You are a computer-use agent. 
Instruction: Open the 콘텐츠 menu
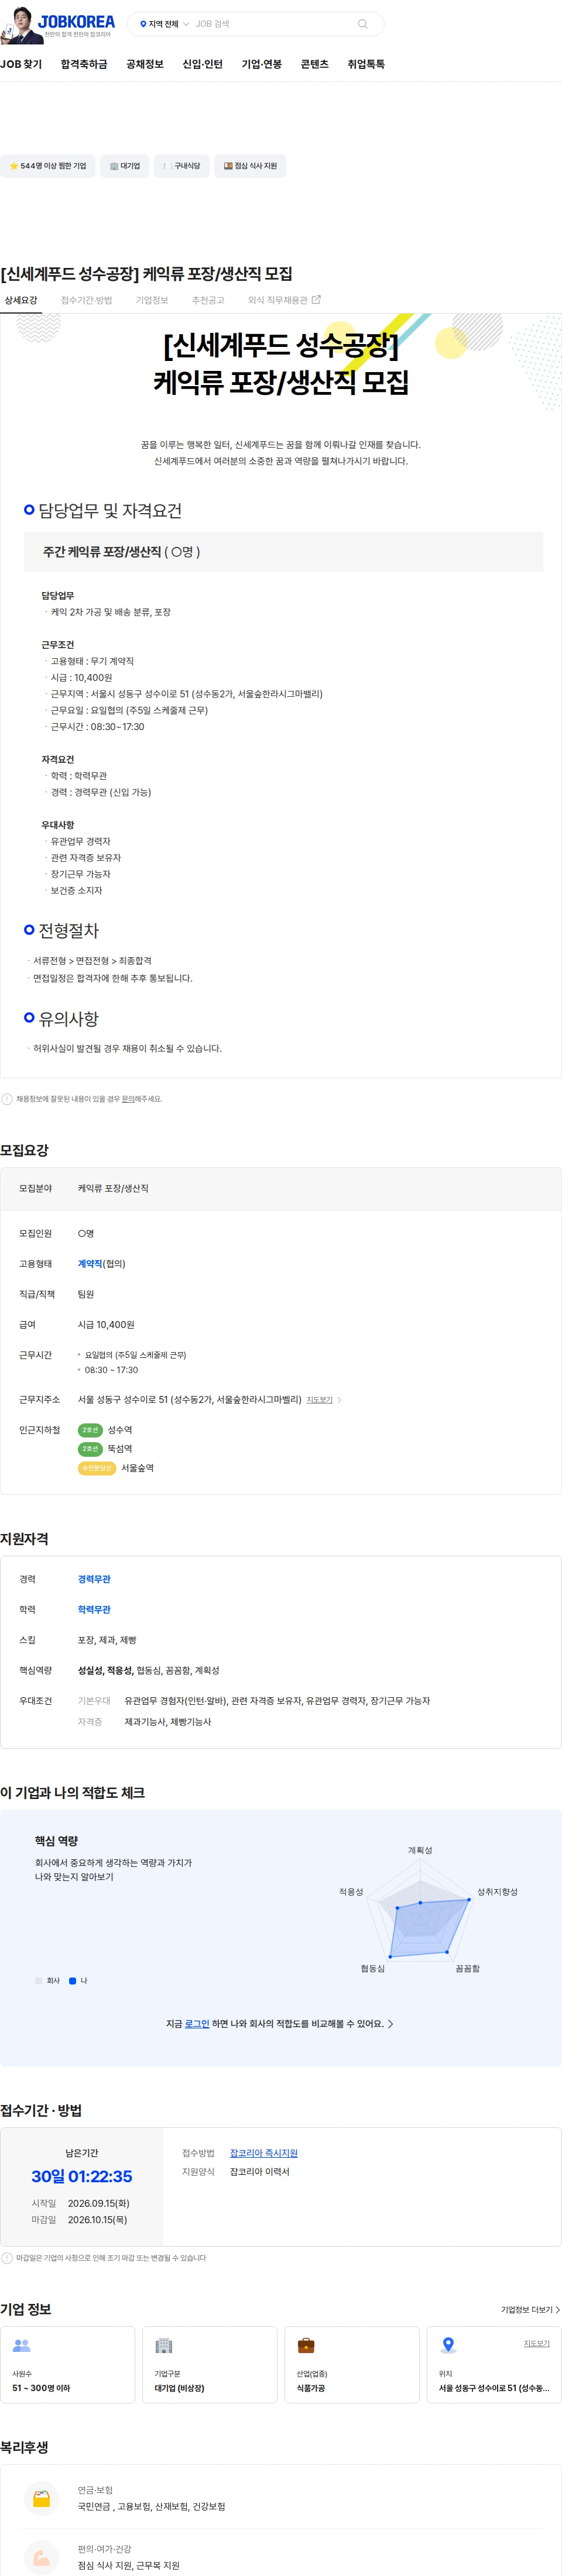315,64
